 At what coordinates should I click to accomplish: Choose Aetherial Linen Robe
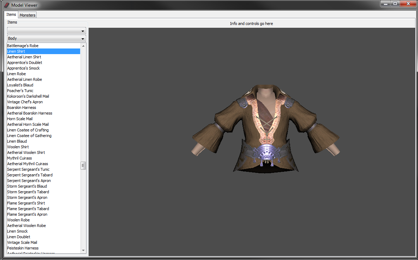(x=44, y=79)
